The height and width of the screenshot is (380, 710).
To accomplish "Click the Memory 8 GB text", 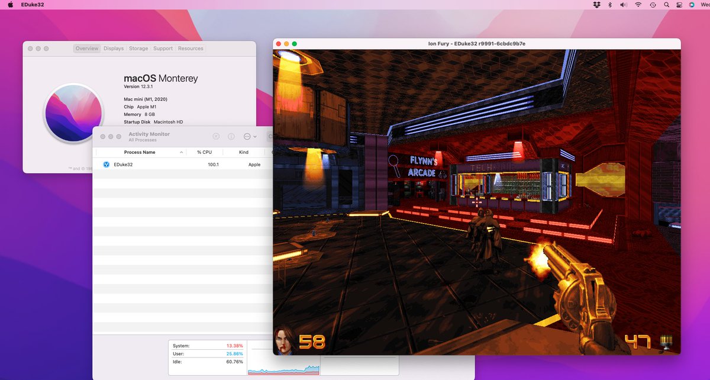I will pos(140,114).
